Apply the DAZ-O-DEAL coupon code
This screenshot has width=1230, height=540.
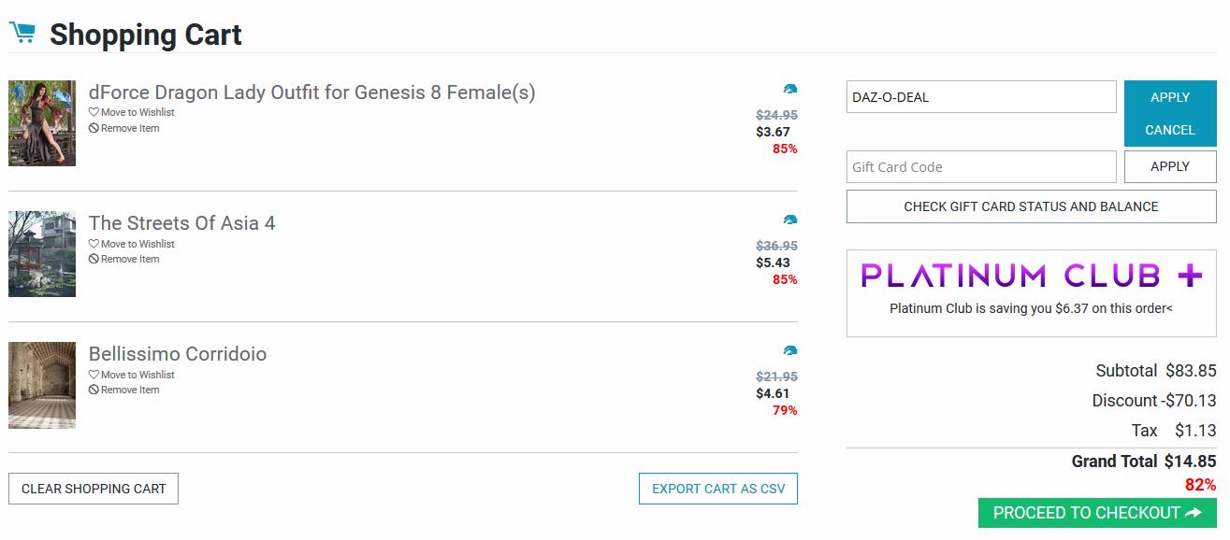[x=1169, y=97]
